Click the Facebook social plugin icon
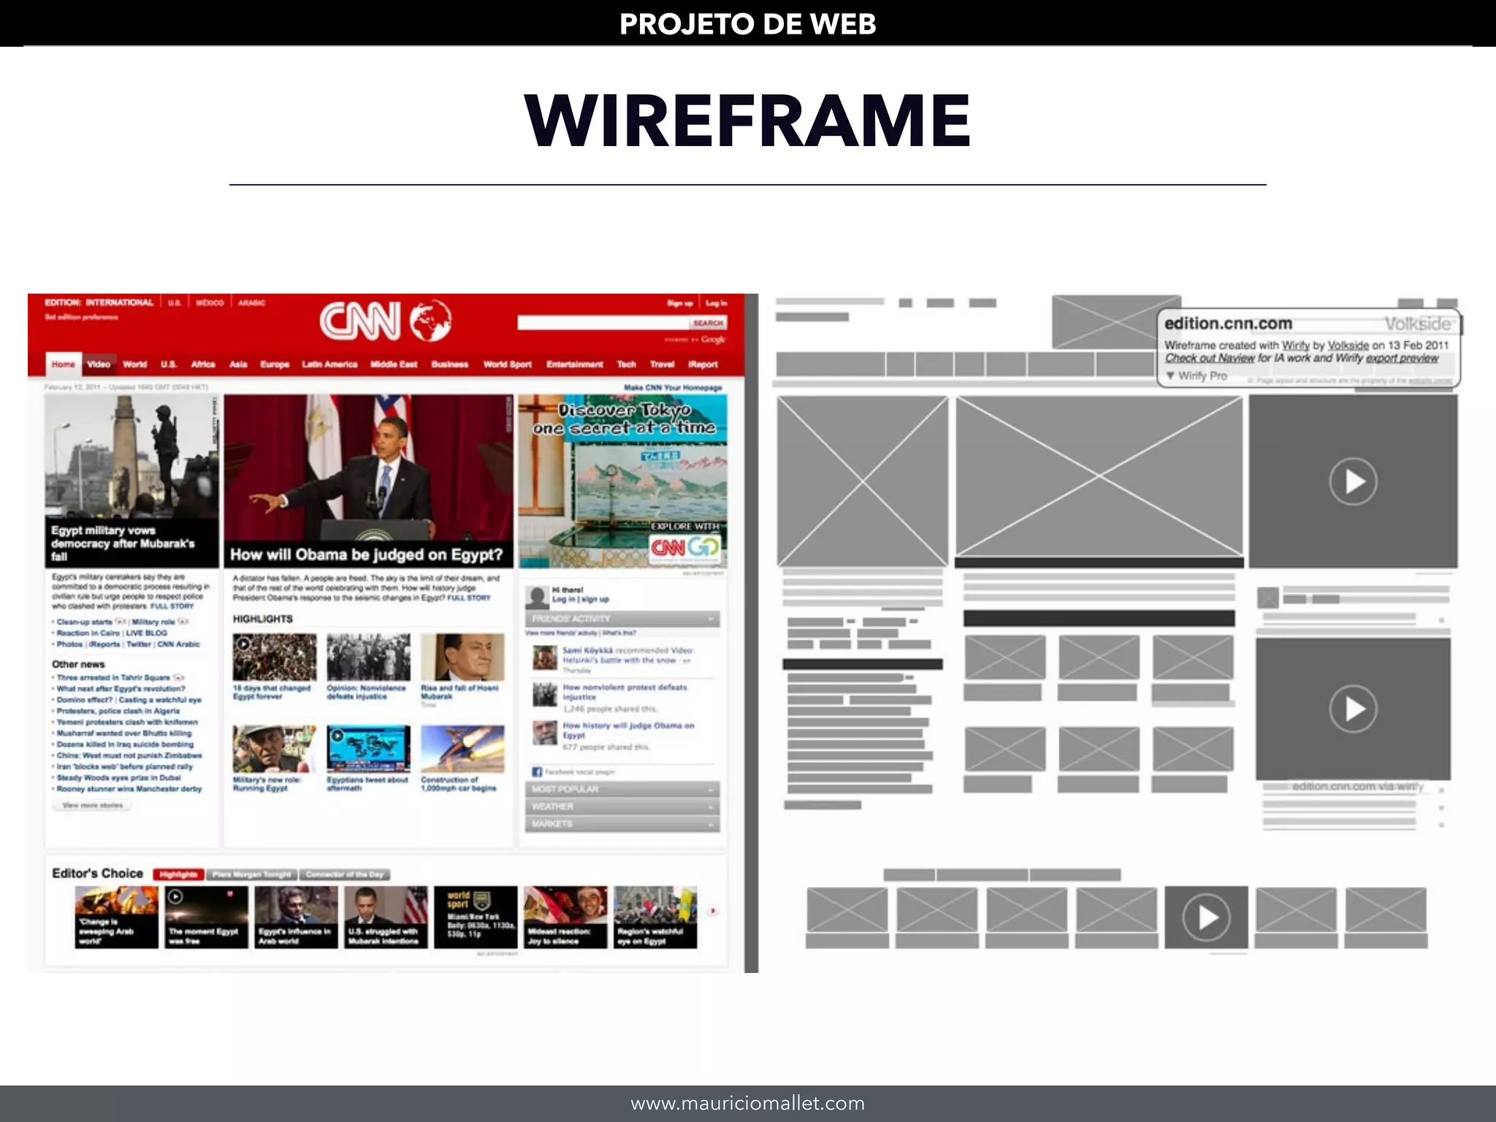 tap(537, 772)
